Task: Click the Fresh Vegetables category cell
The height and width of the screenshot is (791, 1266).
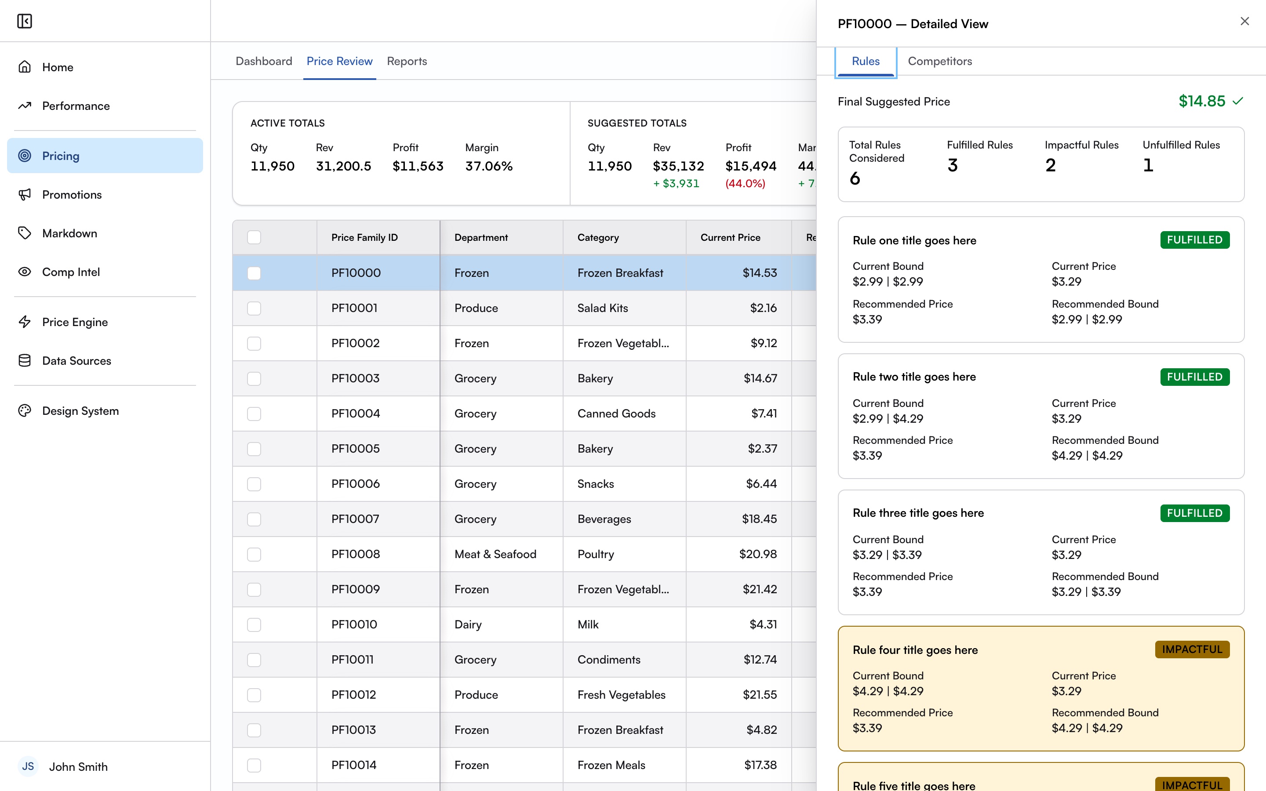Action: [x=625, y=695]
